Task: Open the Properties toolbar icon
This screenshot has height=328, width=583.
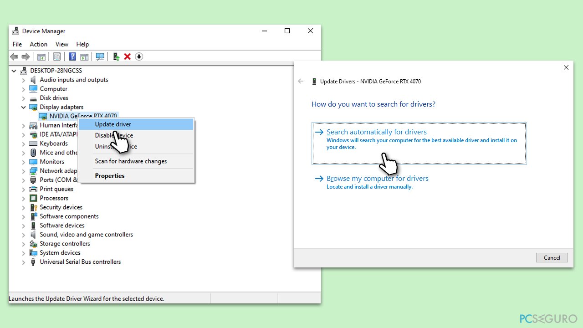Action: pyautogui.click(x=56, y=56)
